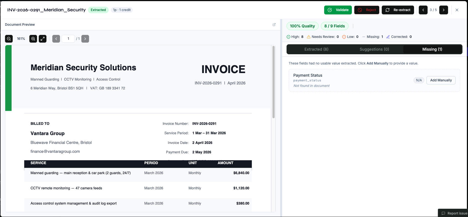The height and width of the screenshot is (217, 468).
Task: Click the 1p · 1 credit badge
Action: click(122, 10)
